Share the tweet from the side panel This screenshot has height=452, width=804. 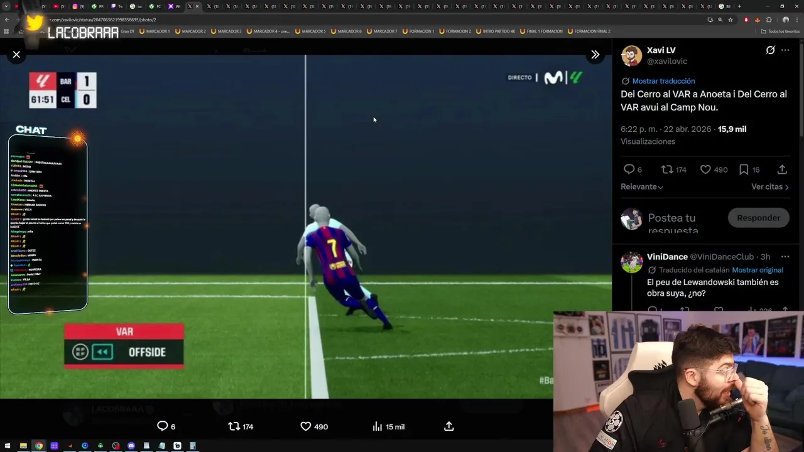(x=782, y=169)
